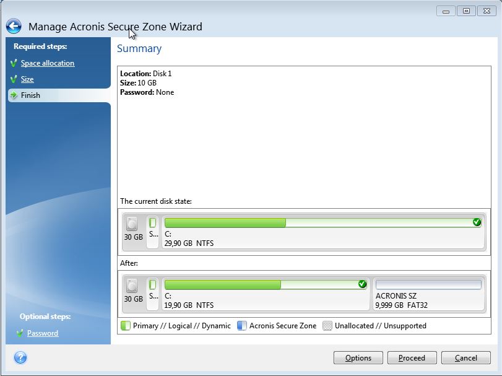Click the Summary heading
502x376 pixels.
(139, 48)
